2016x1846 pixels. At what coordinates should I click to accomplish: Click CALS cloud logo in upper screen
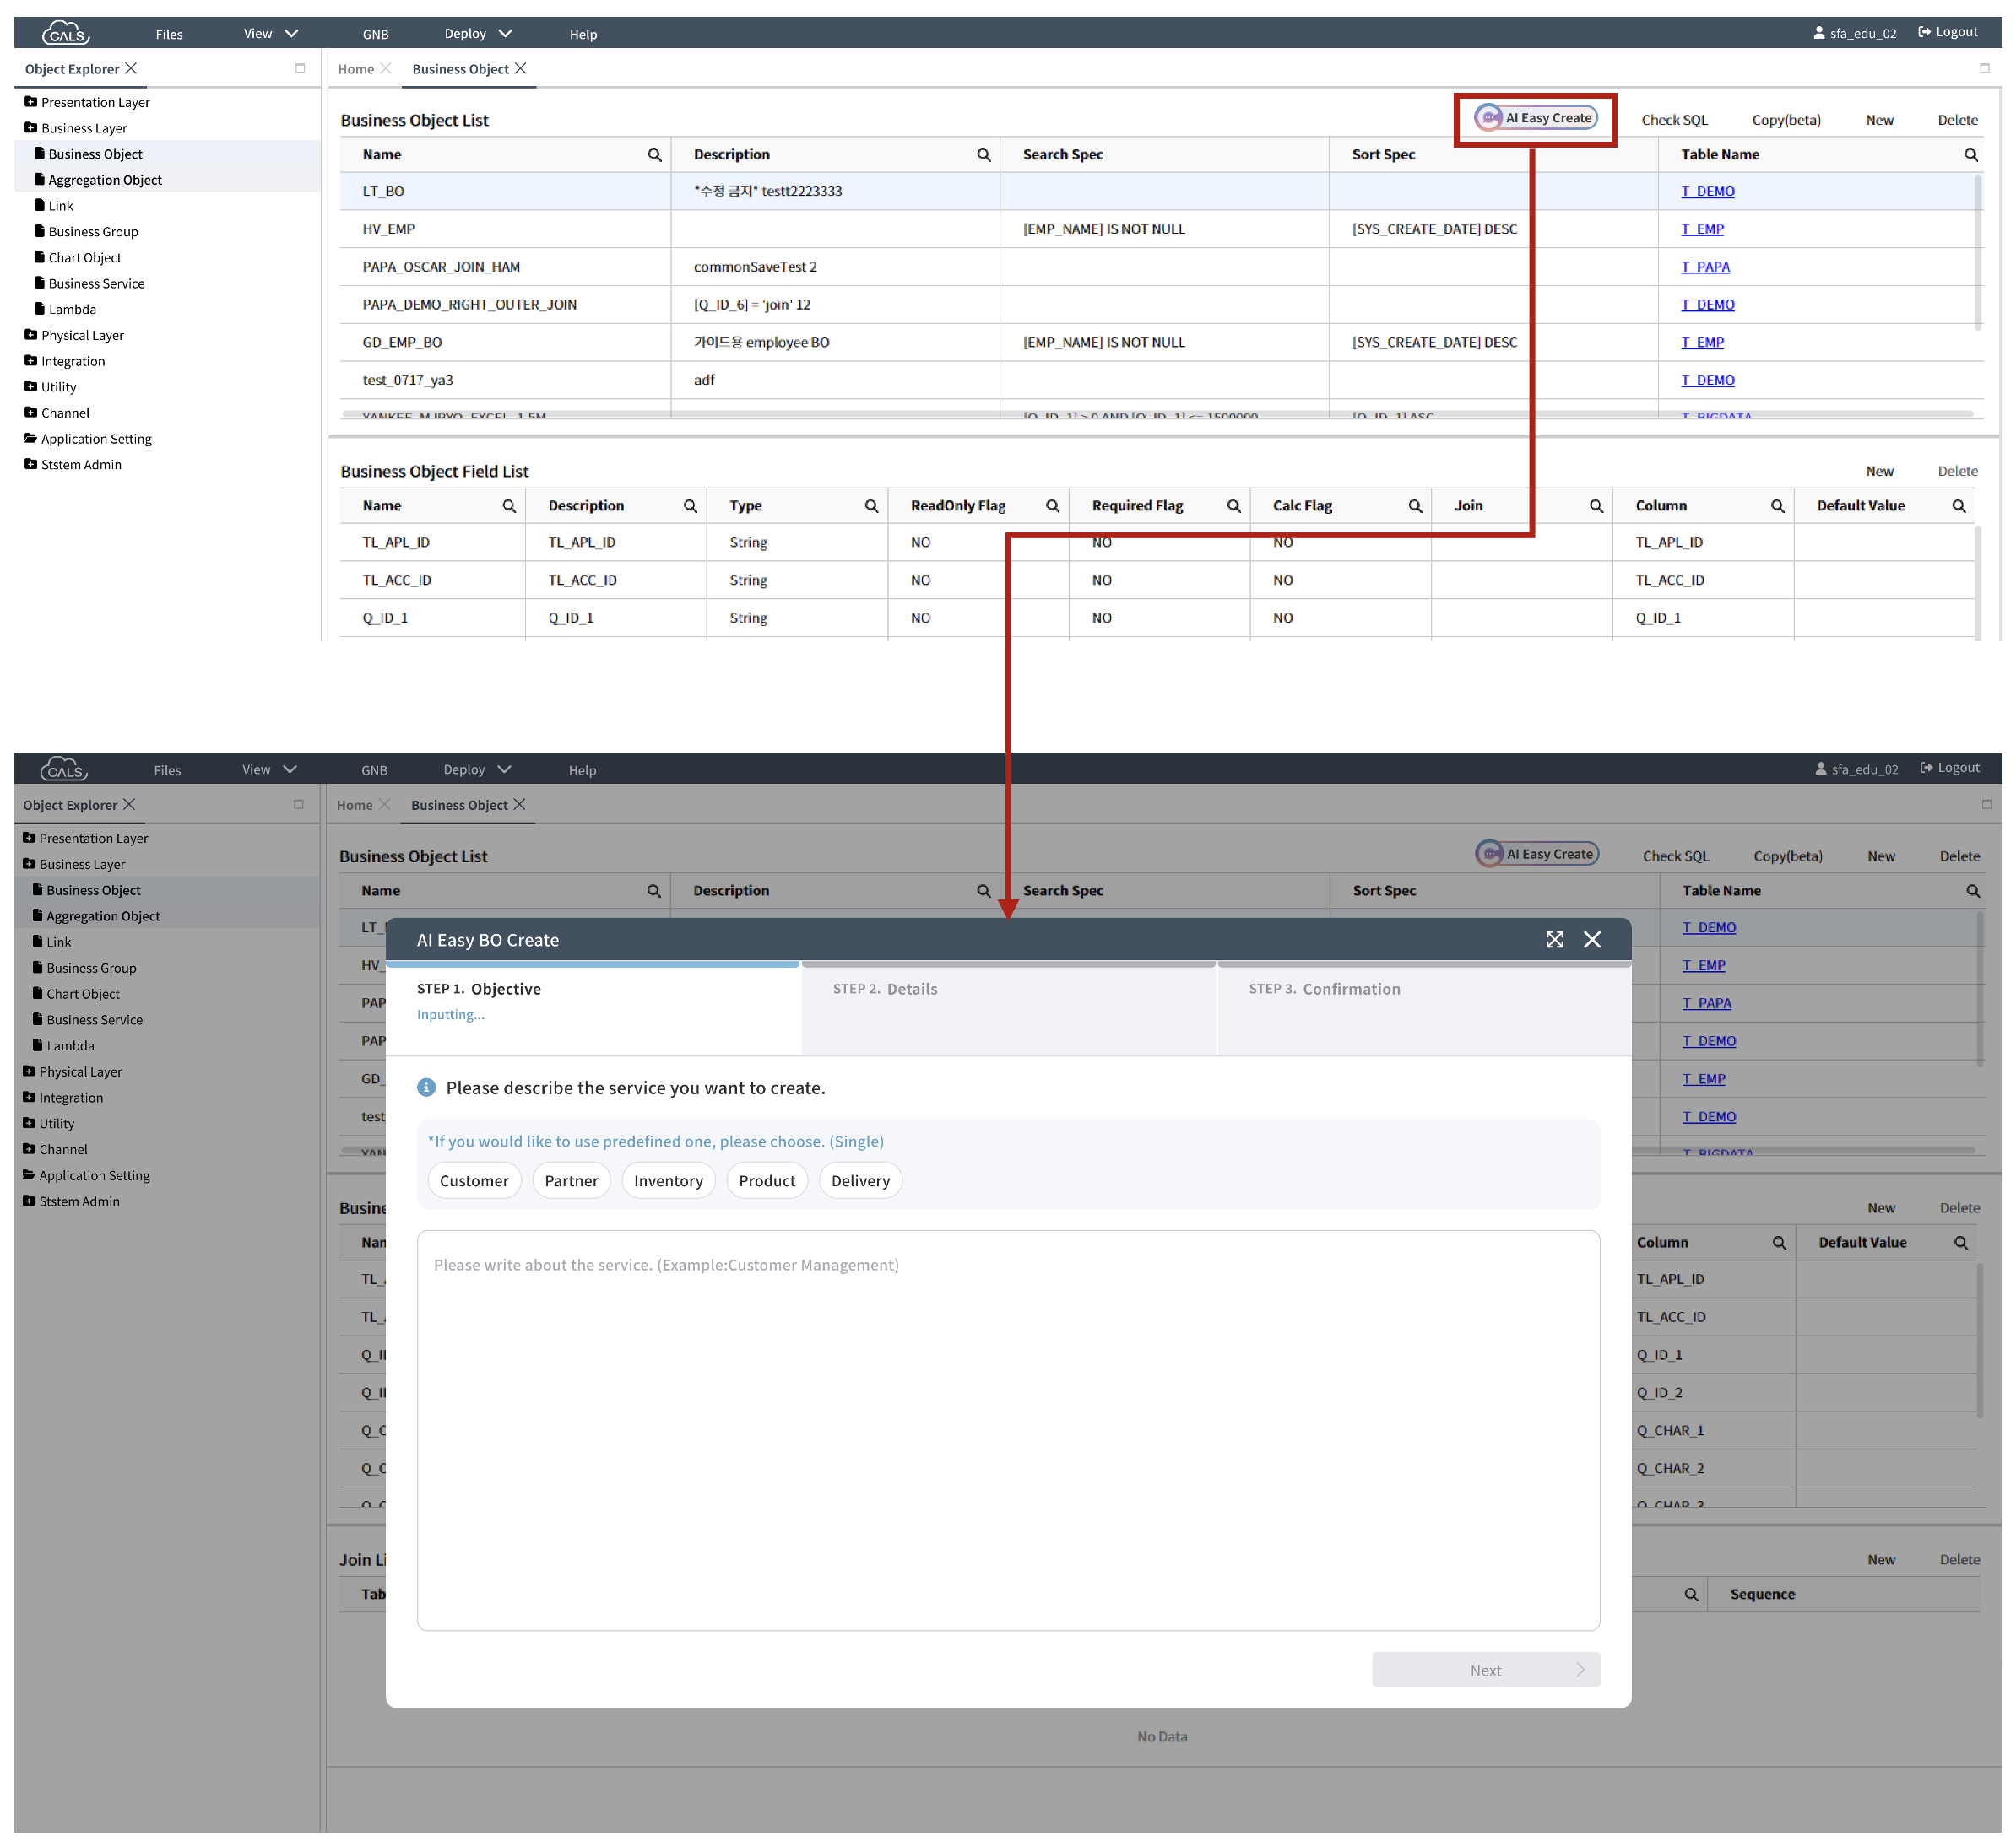tap(66, 33)
